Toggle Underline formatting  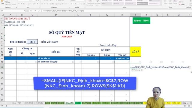click(x=24, y=4)
